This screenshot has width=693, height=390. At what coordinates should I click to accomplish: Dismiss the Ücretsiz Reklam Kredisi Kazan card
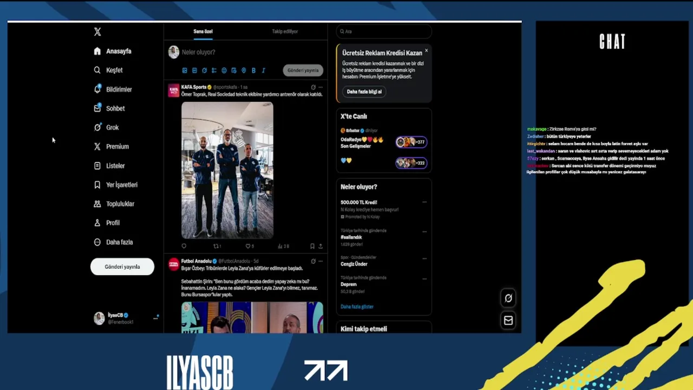426,50
